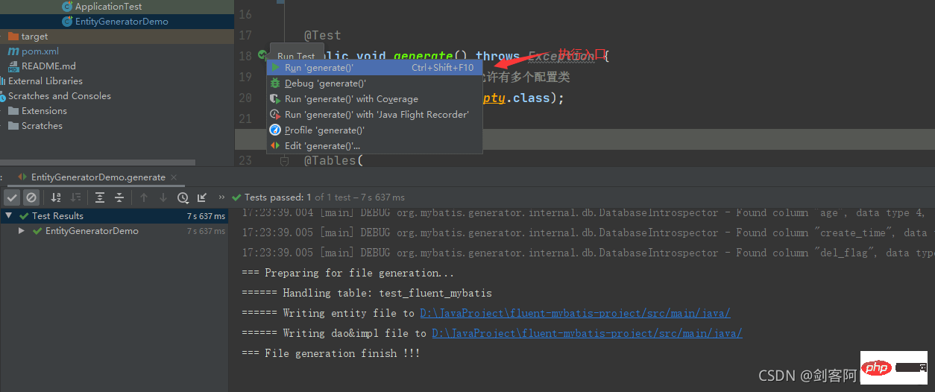Open README.md file

point(48,66)
